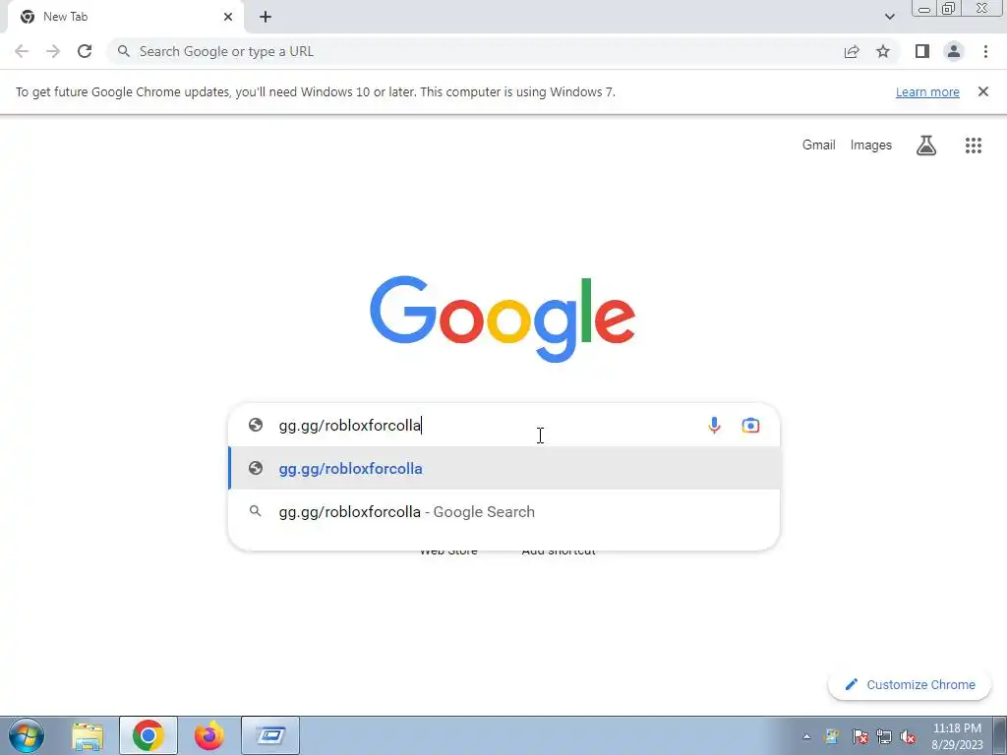Open the Learn more link
Viewport: 1007px width, 755px height.
point(927,91)
